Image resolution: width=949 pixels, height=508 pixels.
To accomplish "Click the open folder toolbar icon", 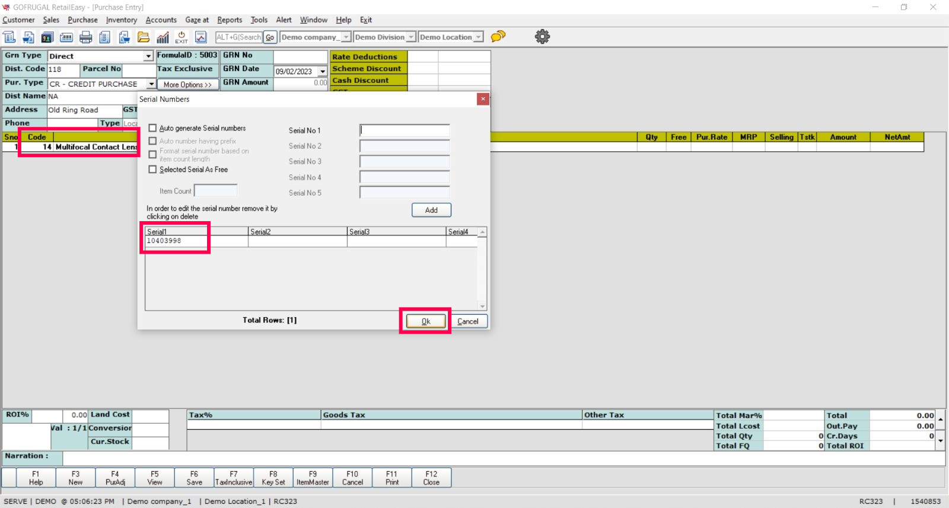I will click(144, 37).
